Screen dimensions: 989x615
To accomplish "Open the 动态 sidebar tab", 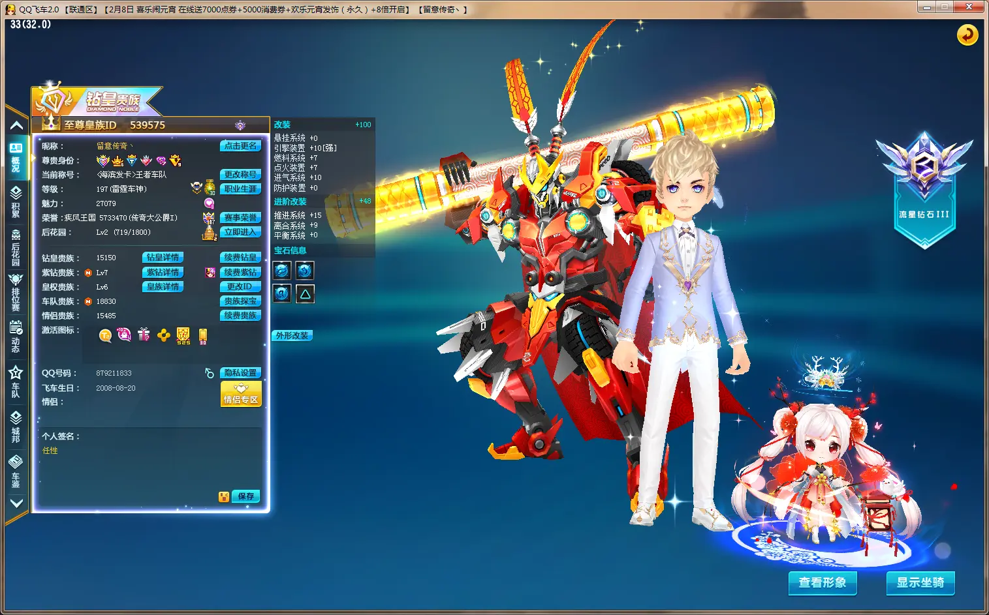I will (16, 337).
